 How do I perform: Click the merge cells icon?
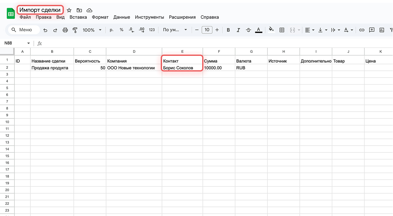pos(292,30)
